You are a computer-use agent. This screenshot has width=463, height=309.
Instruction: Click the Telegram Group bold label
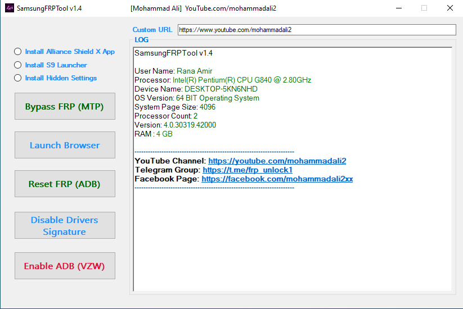pyautogui.click(x=168, y=170)
